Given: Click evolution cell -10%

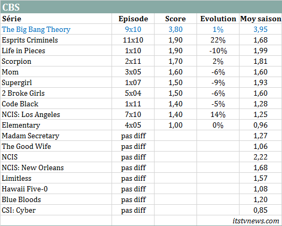Looking at the screenshot, I should pyautogui.click(x=218, y=51).
